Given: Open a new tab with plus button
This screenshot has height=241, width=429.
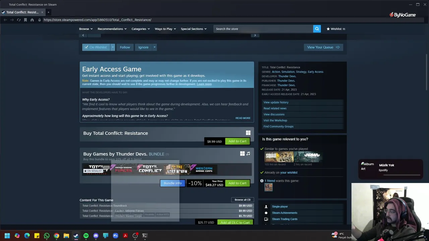Looking at the screenshot, I should 48,12.
